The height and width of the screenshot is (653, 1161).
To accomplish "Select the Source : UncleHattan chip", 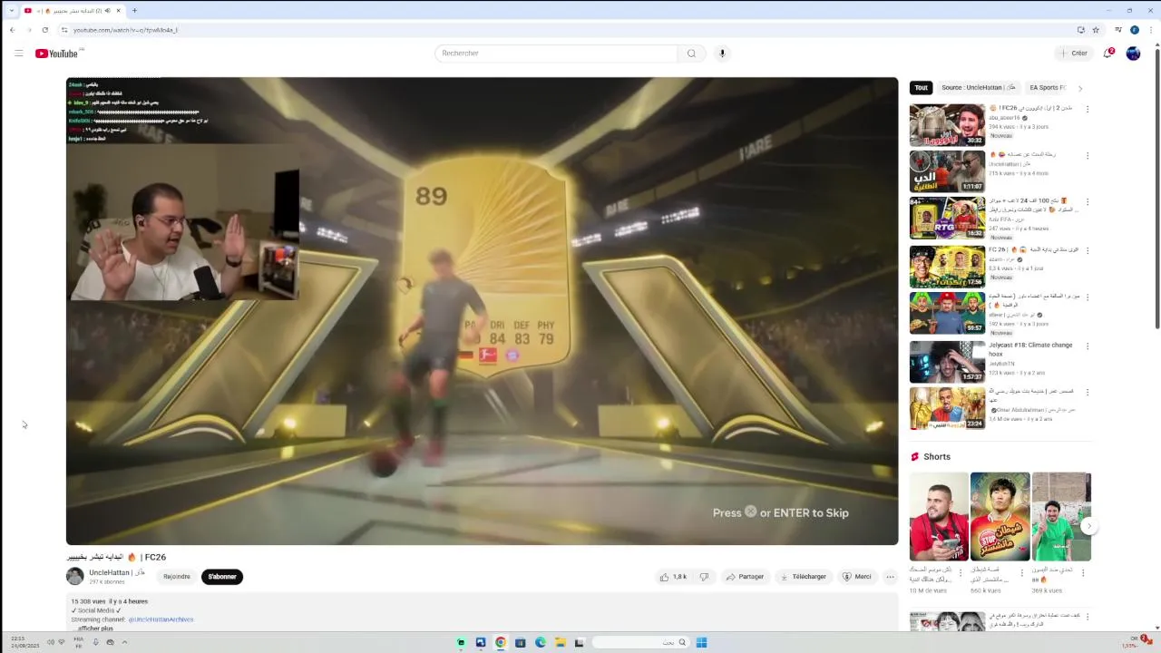I will [x=978, y=88].
